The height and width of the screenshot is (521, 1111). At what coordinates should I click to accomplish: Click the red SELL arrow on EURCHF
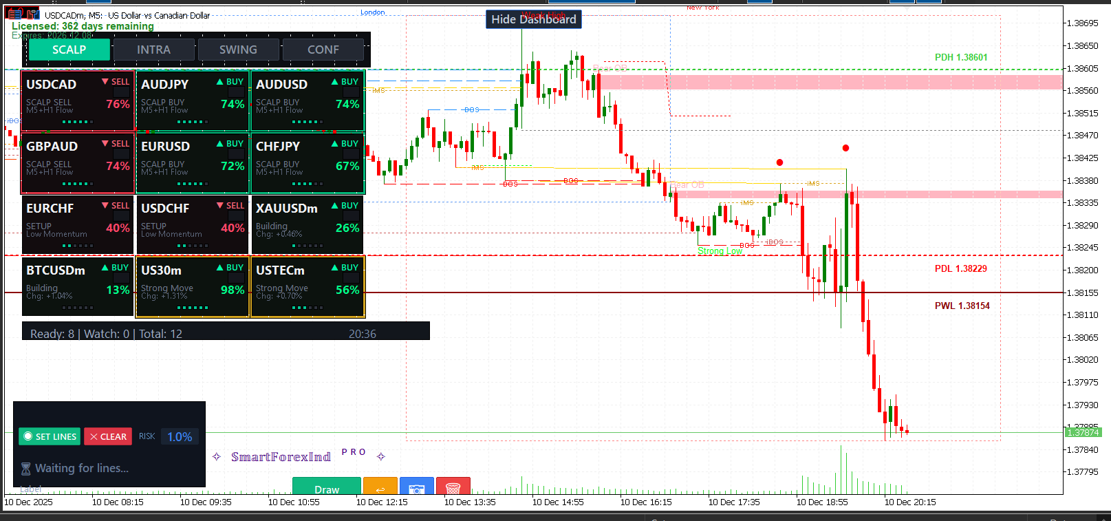pos(105,205)
